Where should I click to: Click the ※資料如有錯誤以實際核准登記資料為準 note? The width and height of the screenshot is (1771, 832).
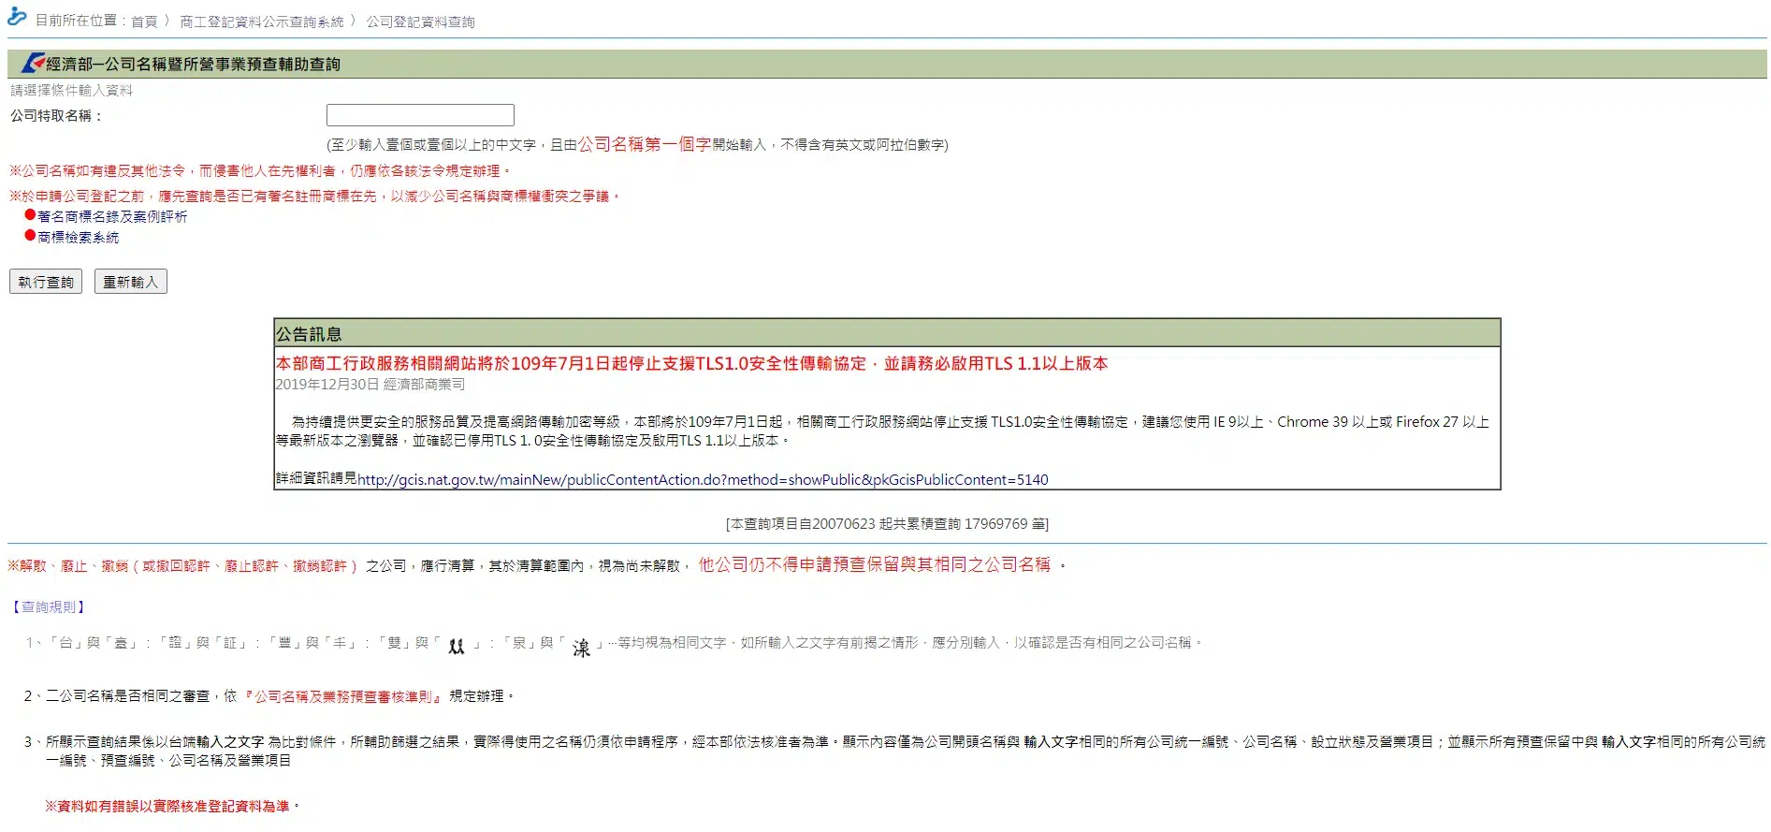point(172,806)
